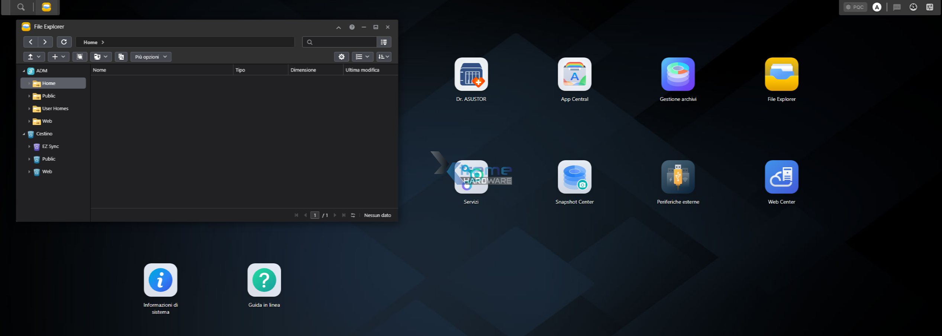Select EZ Sync recycle bin item
The width and height of the screenshot is (942, 336).
[51, 146]
